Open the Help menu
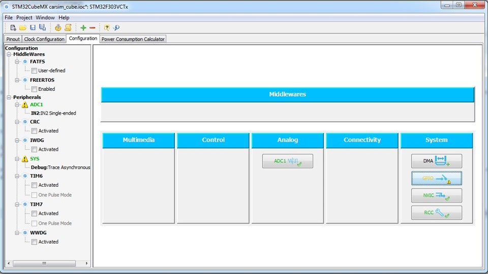The width and height of the screenshot is (488, 274). 64,17
